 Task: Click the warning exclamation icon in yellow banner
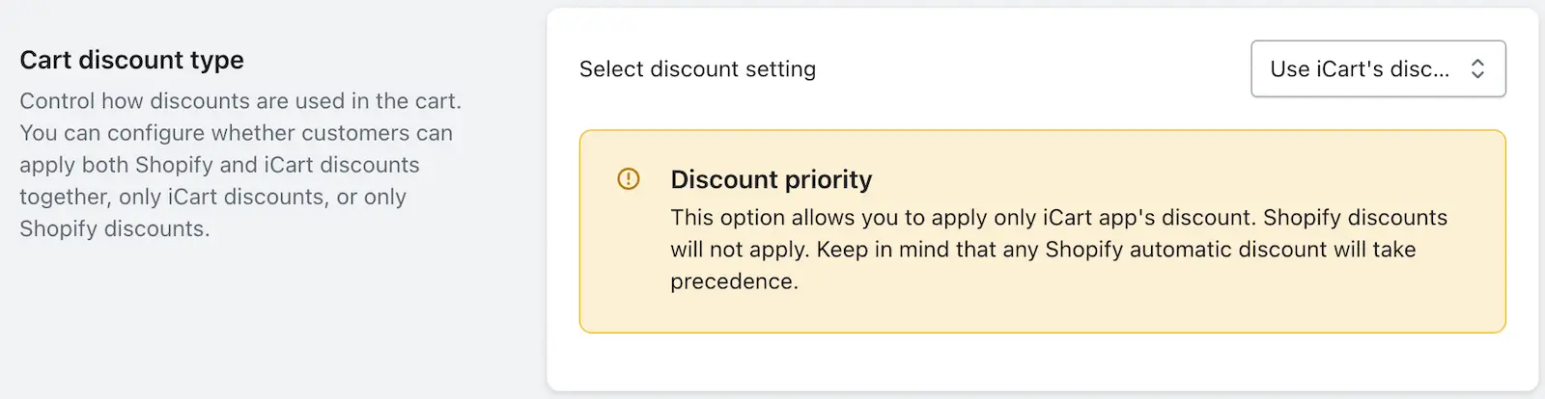[628, 178]
